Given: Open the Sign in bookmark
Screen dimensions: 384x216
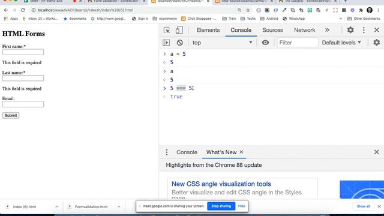Looking at the screenshot, I should pos(140,19).
